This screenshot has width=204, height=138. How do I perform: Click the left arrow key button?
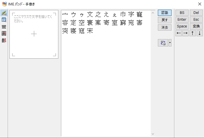tap(179, 33)
